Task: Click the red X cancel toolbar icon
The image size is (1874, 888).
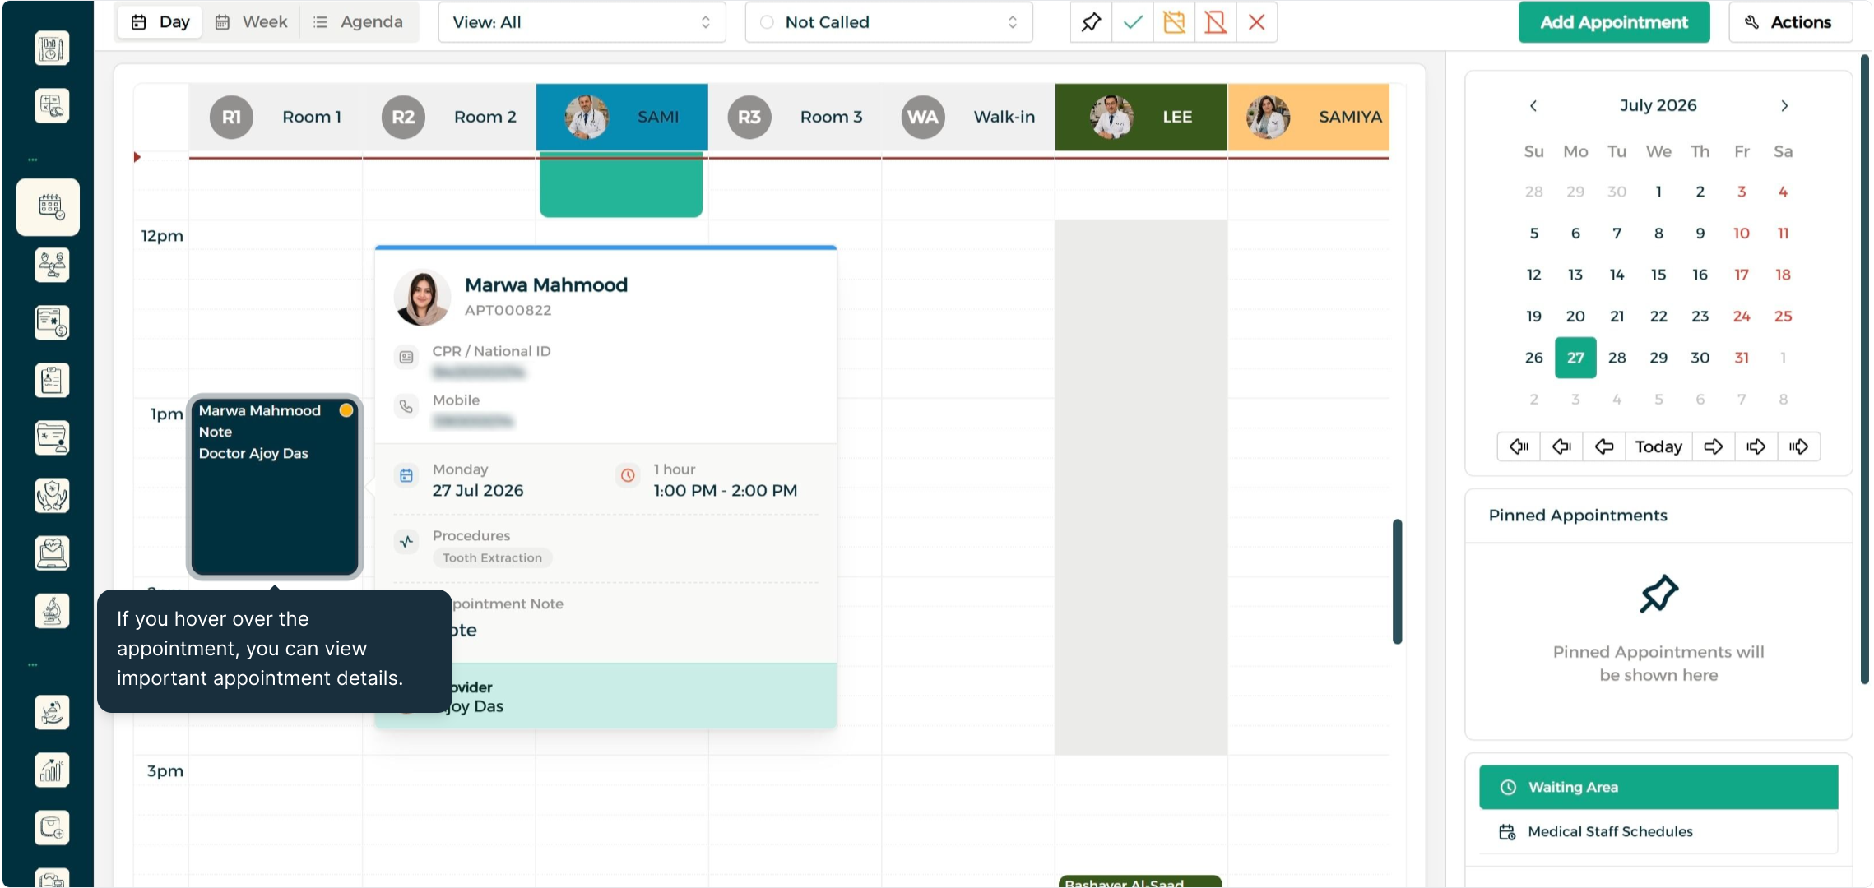Action: point(1257,22)
